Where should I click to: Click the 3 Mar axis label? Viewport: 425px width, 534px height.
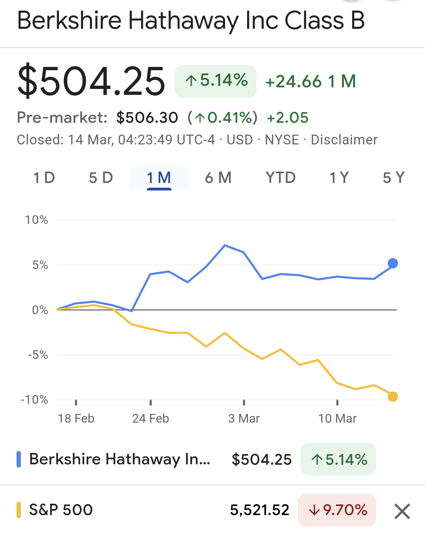point(244,418)
